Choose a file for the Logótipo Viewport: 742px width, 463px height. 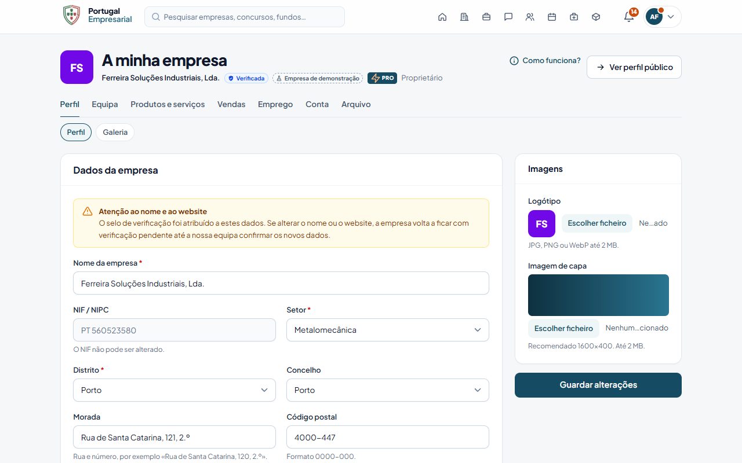click(597, 223)
